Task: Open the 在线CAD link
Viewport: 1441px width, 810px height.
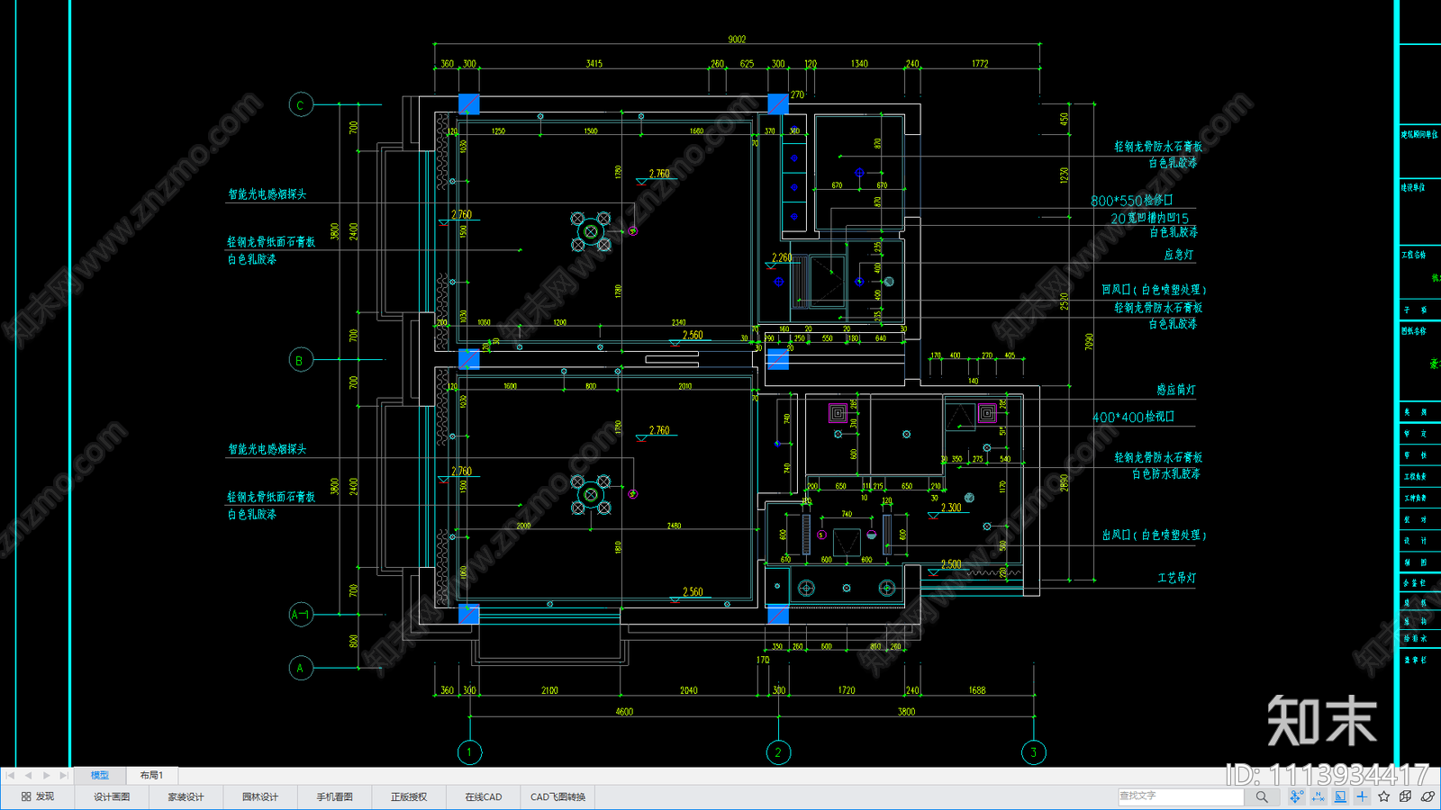Action: pyautogui.click(x=484, y=796)
